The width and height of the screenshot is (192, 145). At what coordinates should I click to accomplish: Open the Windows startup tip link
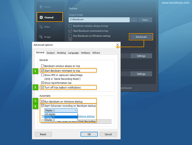click(86, 116)
